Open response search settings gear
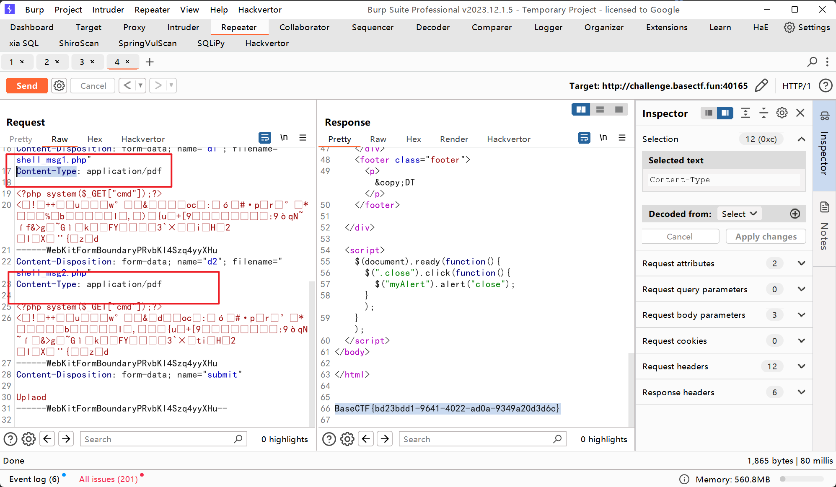The width and height of the screenshot is (836, 487). click(347, 439)
